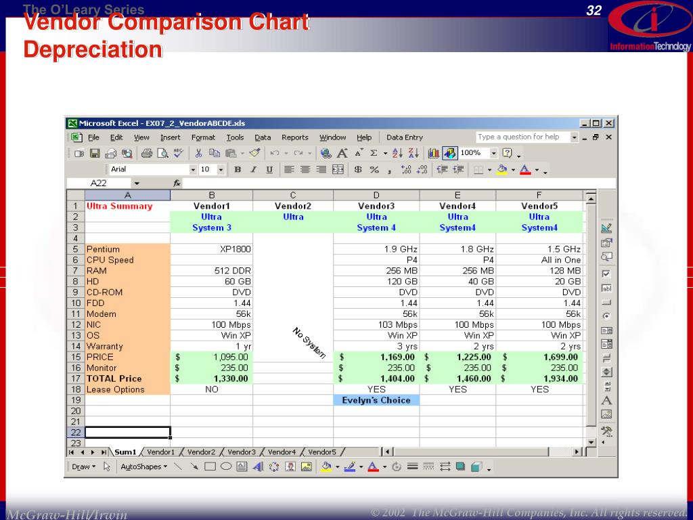Open the Reports menu
The width and height of the screenshot is (693, 520).
[295, 137]
